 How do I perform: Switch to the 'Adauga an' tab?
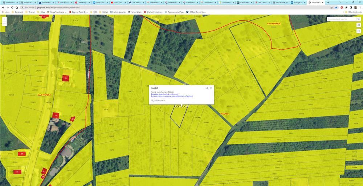pyautogui.click(x=298, y=2)
